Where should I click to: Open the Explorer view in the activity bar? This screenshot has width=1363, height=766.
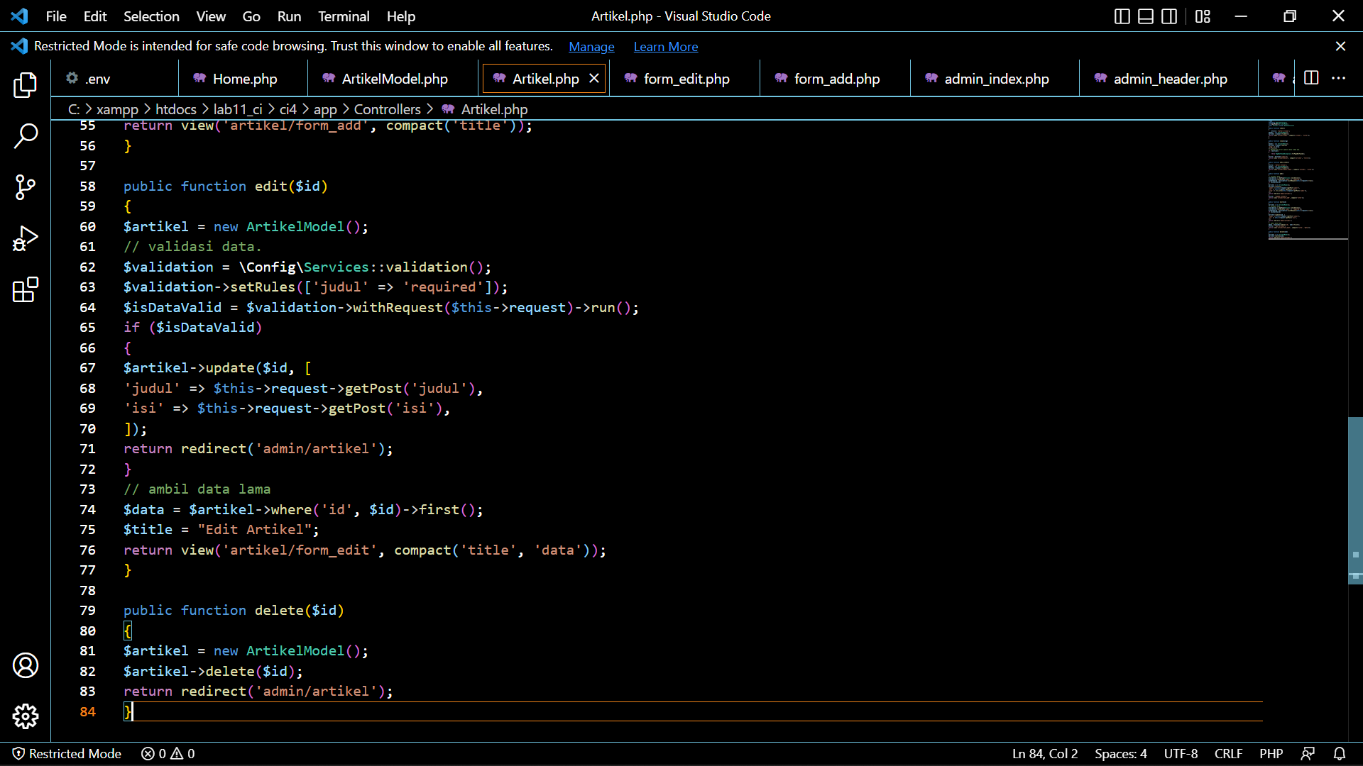[x=26, y=84]
